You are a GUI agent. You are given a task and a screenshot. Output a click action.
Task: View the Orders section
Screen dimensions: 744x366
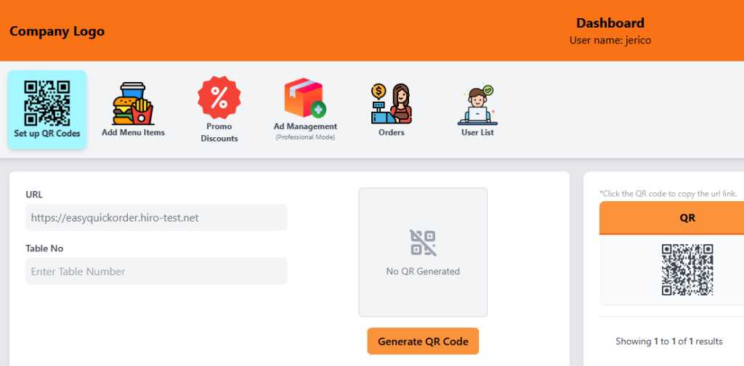[392, 110]
